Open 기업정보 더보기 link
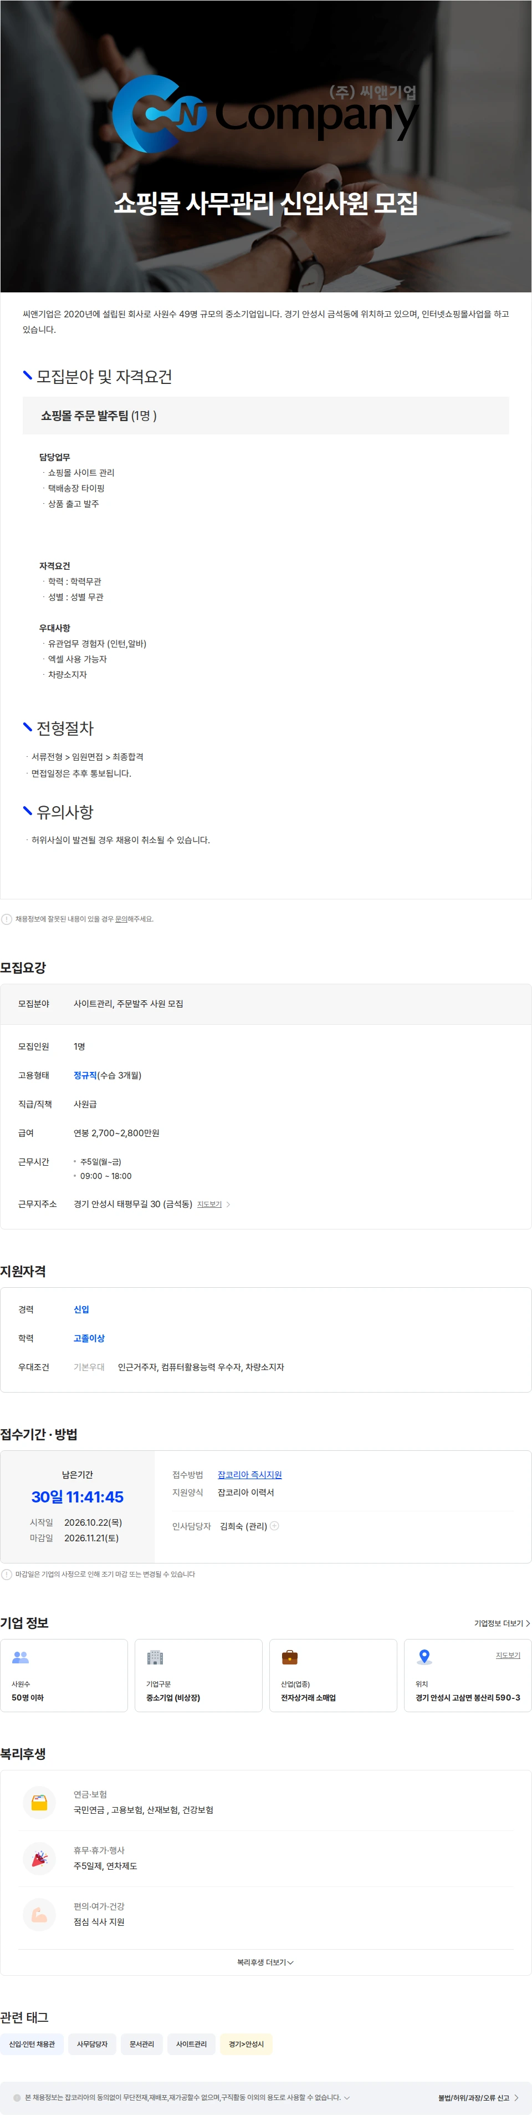Viewport: 532px width, 2115px height. click(502, 1623)
